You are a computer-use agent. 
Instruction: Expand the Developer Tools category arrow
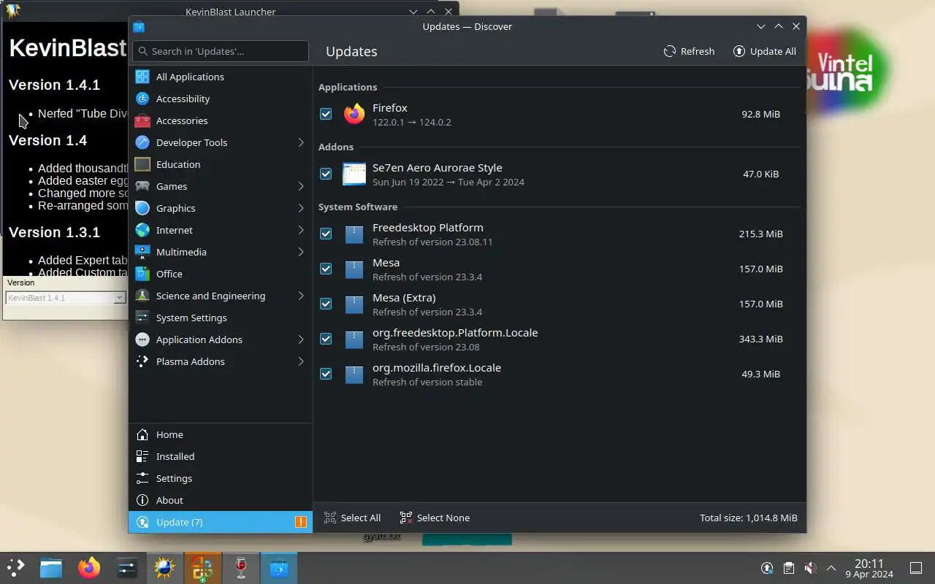pyautogui.click(x=300, y=142)
